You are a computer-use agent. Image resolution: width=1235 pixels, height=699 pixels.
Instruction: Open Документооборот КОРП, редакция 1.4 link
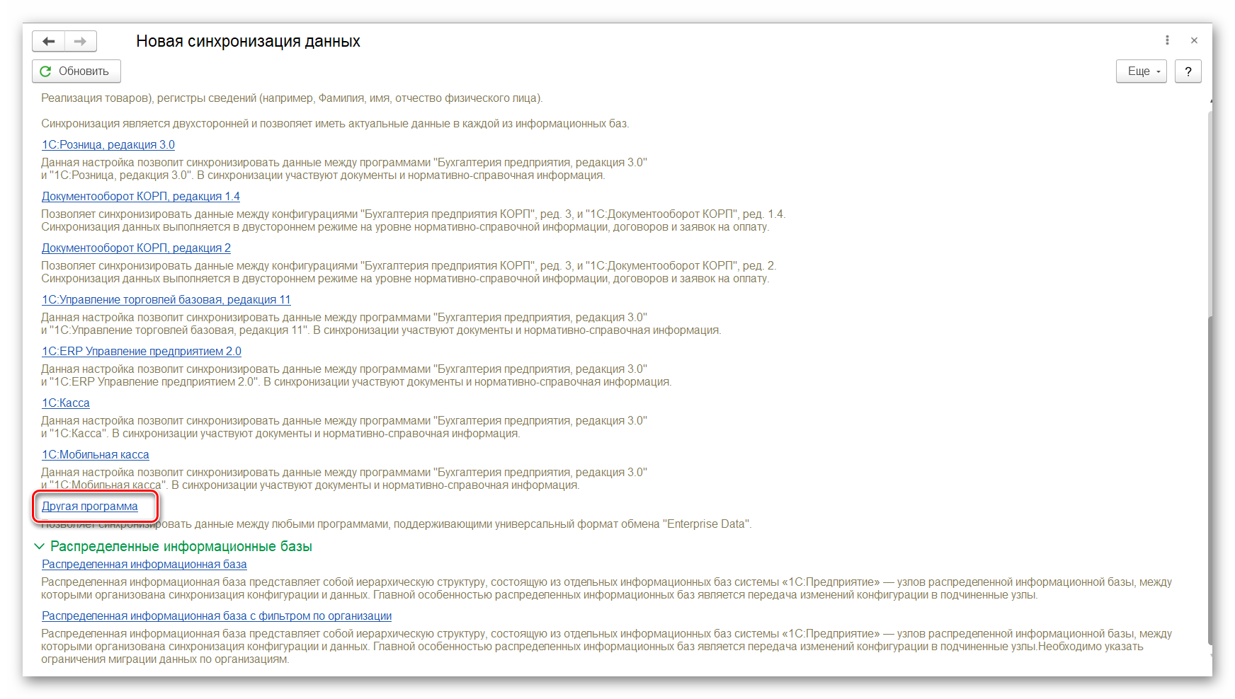[141, 197]
